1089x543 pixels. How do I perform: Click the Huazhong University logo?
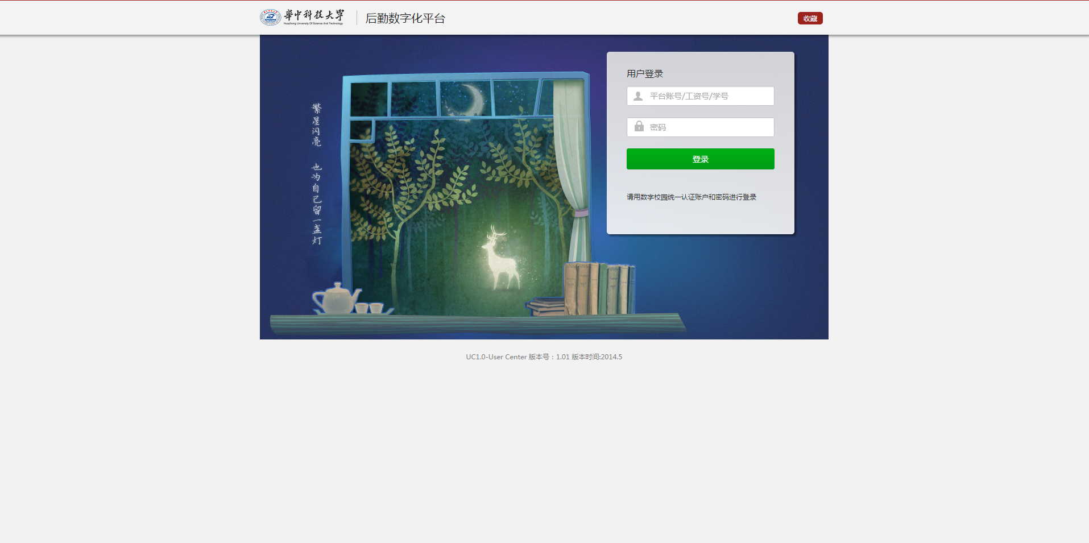point(302,18)
